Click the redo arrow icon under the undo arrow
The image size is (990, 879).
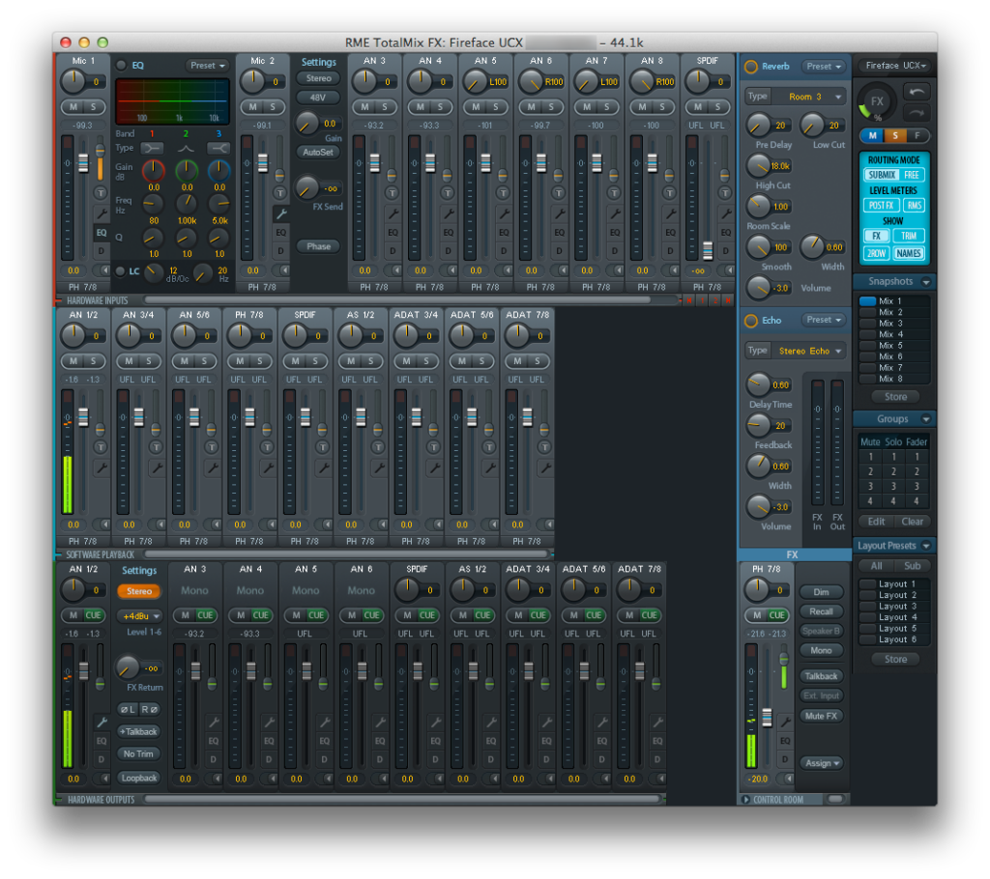(x=917, y=113)
